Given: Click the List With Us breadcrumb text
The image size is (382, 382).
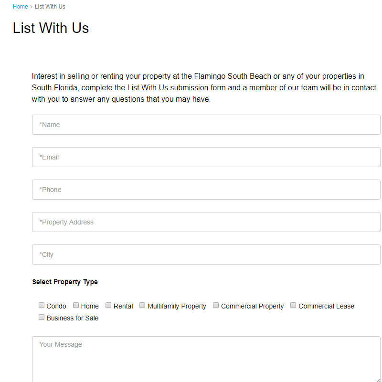Looking at the screenshot, I should pyautogui.click(x=50, y=7).
